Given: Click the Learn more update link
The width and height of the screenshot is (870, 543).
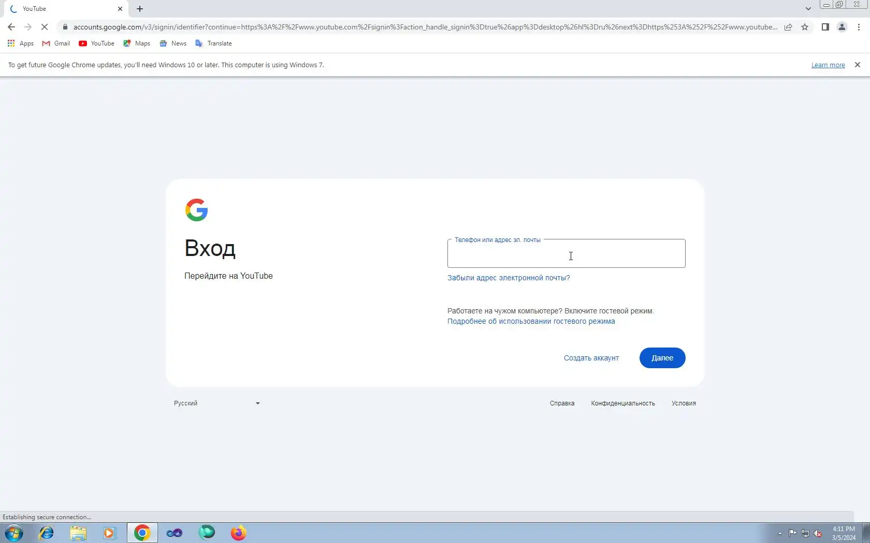Looking at the screenshot, I should pos(828,65).
